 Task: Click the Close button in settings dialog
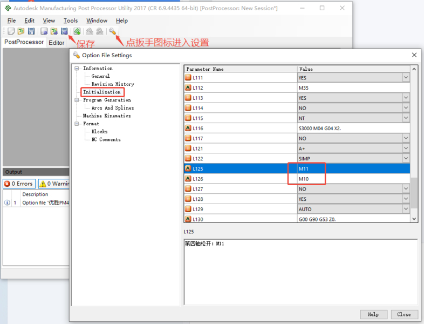tap(404, 314)
